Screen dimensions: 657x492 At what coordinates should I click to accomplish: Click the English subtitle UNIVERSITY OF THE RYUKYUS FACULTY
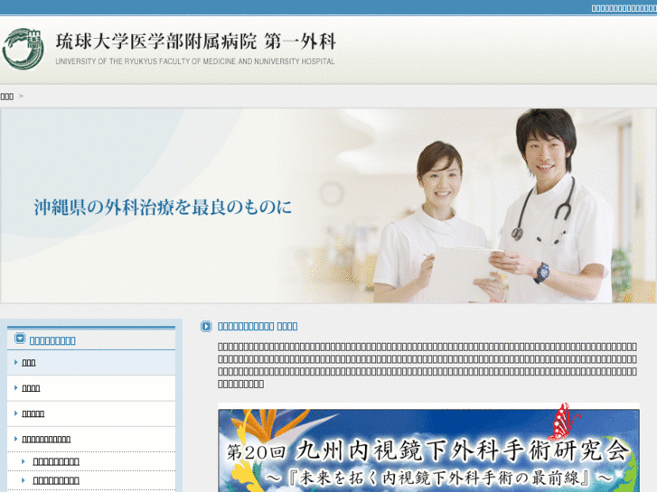[195, 61]
